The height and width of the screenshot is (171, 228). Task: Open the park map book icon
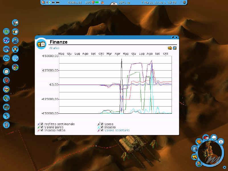point(6,31)
